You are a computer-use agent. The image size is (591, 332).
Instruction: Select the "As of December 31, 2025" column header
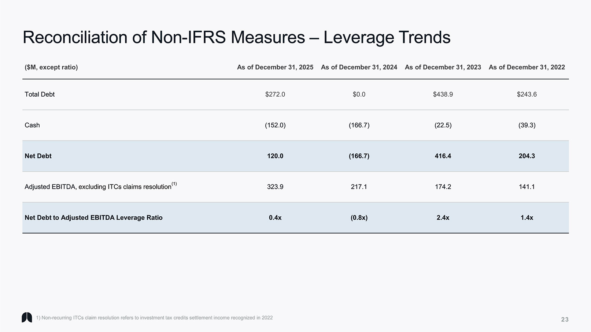[x=275, y=67]
